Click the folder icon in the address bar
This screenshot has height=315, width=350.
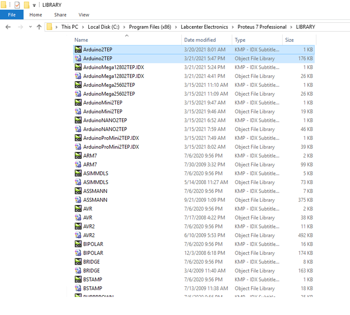point(50,27)
